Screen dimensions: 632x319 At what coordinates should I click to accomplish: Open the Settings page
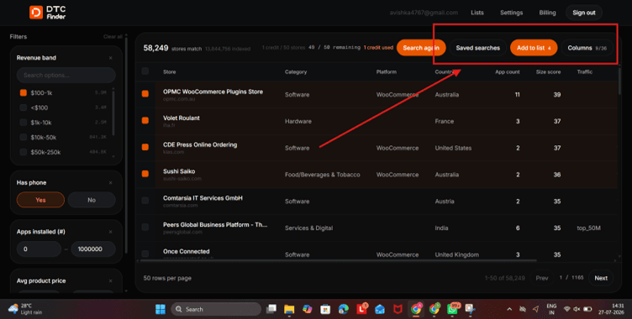click(511, 13)
